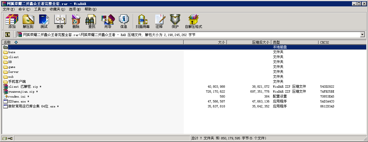Select the 手机客户端 folder row
The width and height of the screenshot is (368, 142).
(x=185, y=82)
